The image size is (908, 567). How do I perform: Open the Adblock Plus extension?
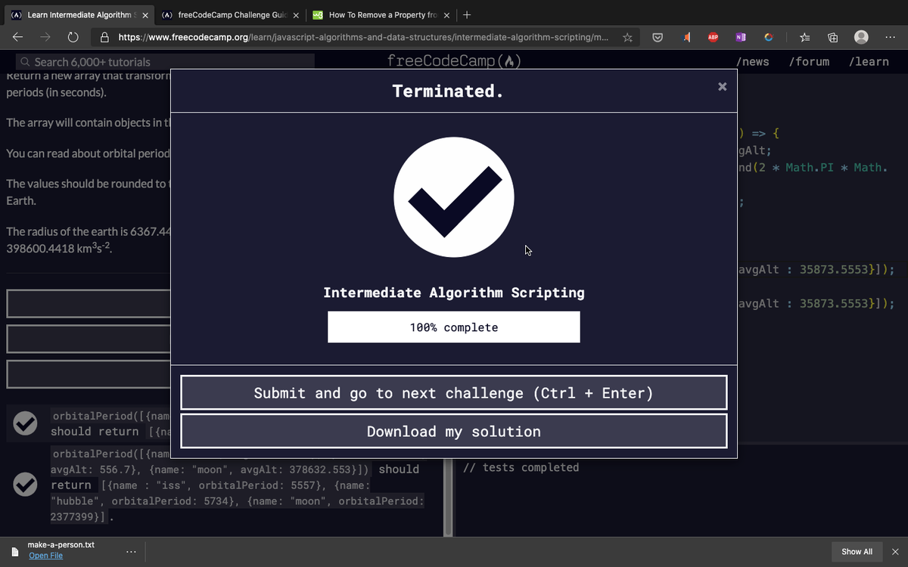pyautogui.click(x=713, y=37)
